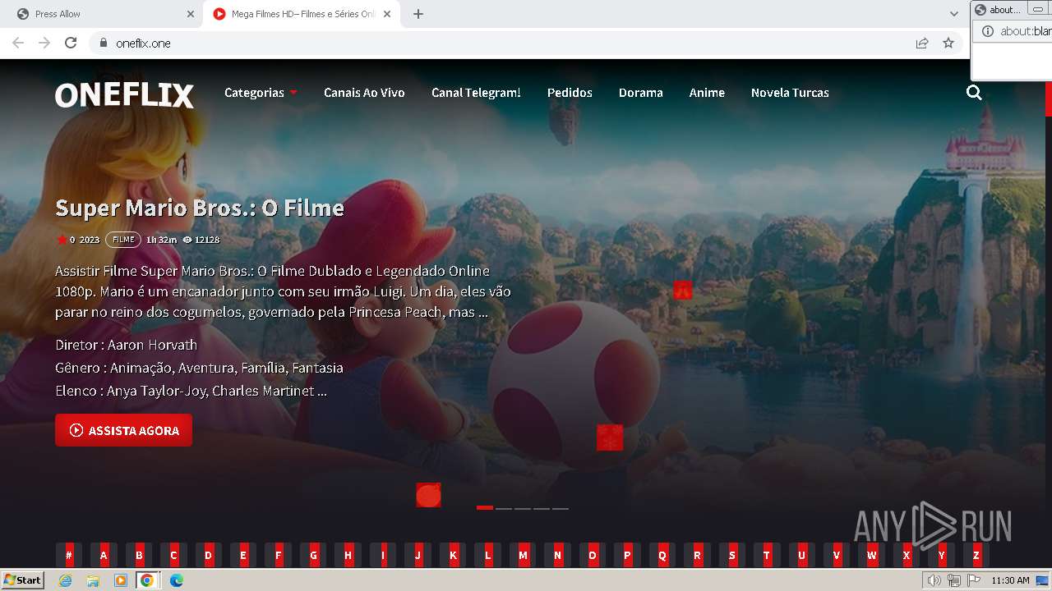Open Super Mario Bros.: O Filme title

pyautogui.click(x=200, y=208)
